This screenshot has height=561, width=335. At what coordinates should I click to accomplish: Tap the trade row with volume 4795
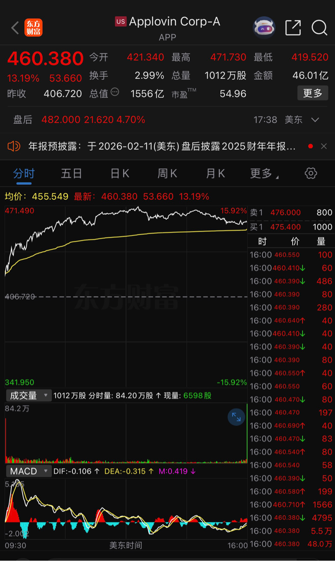tap(291, 517)
